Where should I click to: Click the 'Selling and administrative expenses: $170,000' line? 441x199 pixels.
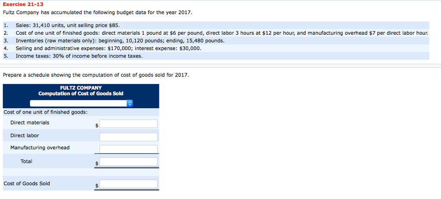(x=109, y=48)
